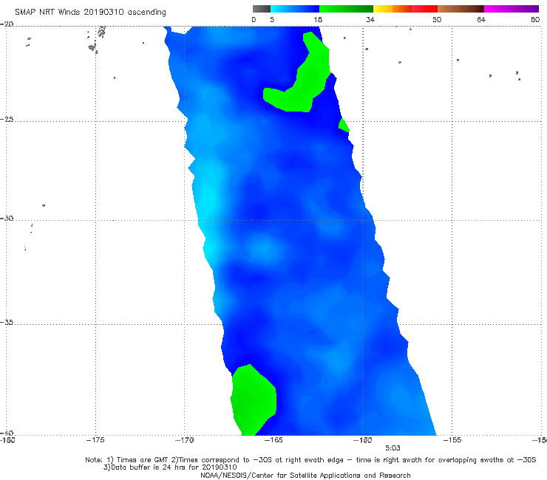Click the title 'SMAP NRT Winds 20190310 ascending'
The height and width of the screenshot is (480, 547).
90,13
